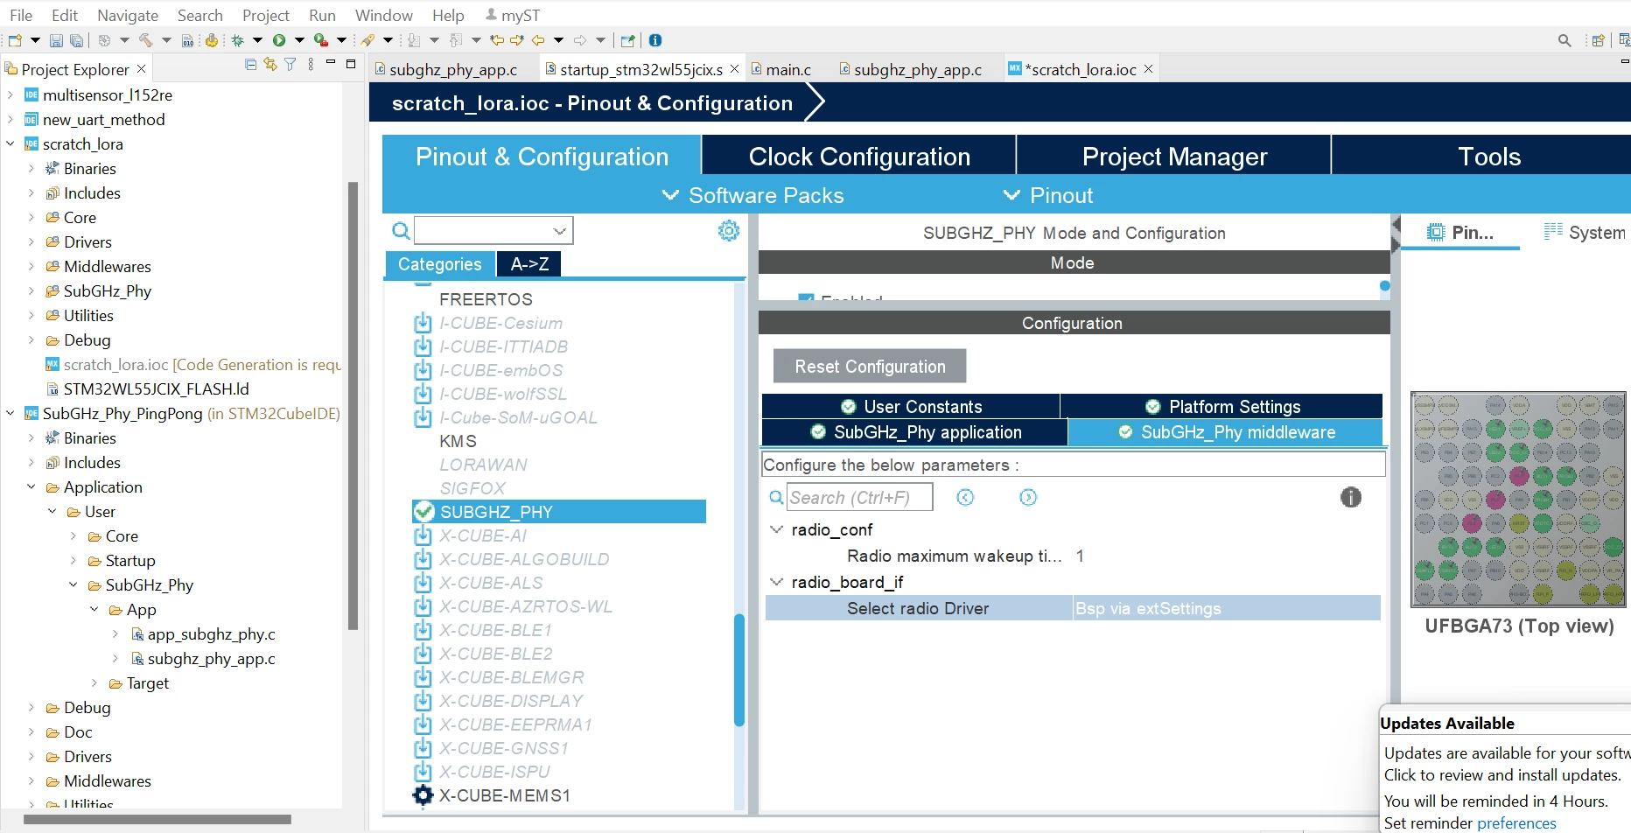The image size is (1631, 833).
Task: Collapse the radio_board_if parameter group
Action: click(776, 582)
